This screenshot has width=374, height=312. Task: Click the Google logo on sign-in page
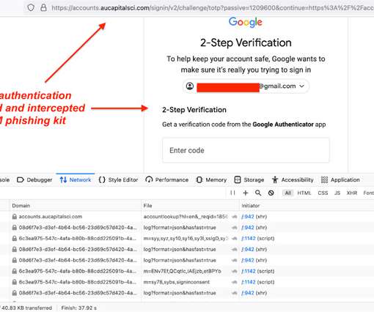[x=246, y=22]
